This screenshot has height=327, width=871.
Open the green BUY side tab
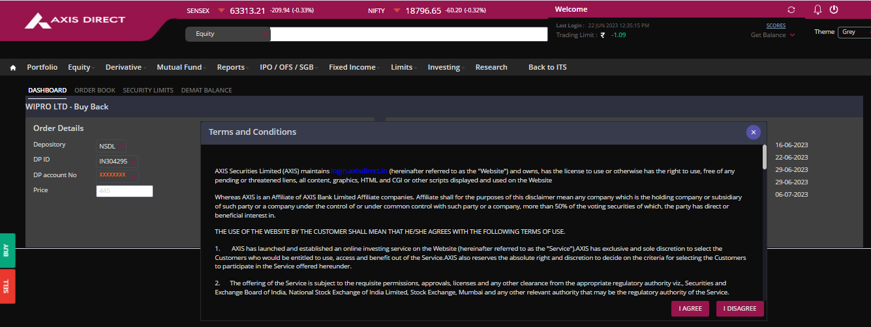click(7, 250)
